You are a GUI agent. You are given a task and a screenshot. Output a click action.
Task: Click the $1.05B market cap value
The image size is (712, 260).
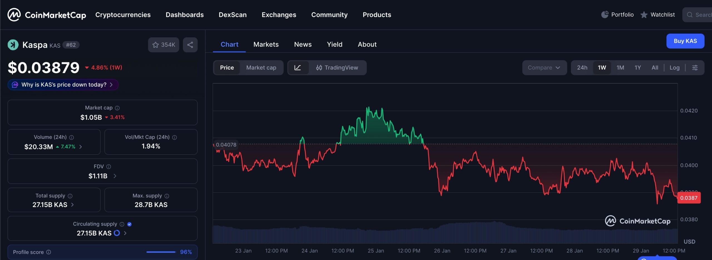[91, 117]
